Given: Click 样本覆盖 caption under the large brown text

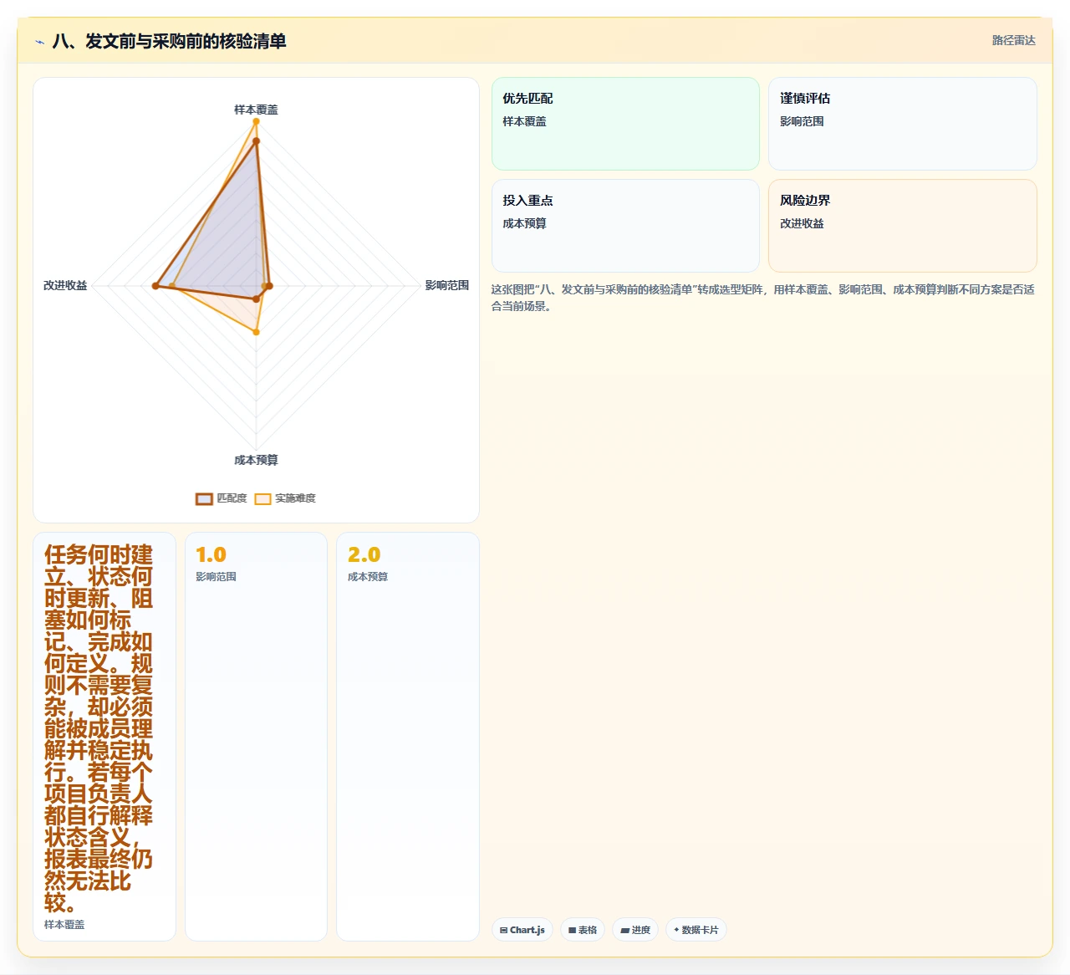Looking at the screenshot, I should tap(64, 925).
